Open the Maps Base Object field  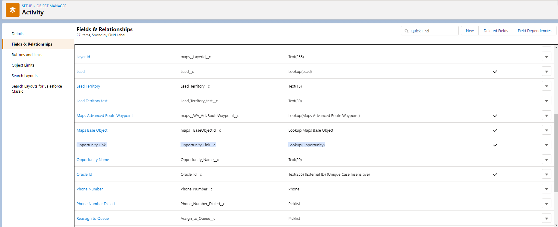point(92,130)
